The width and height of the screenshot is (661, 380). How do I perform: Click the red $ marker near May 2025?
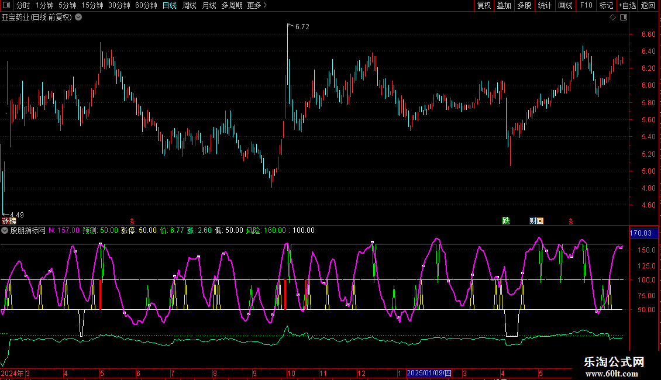(x=571, y=221)
